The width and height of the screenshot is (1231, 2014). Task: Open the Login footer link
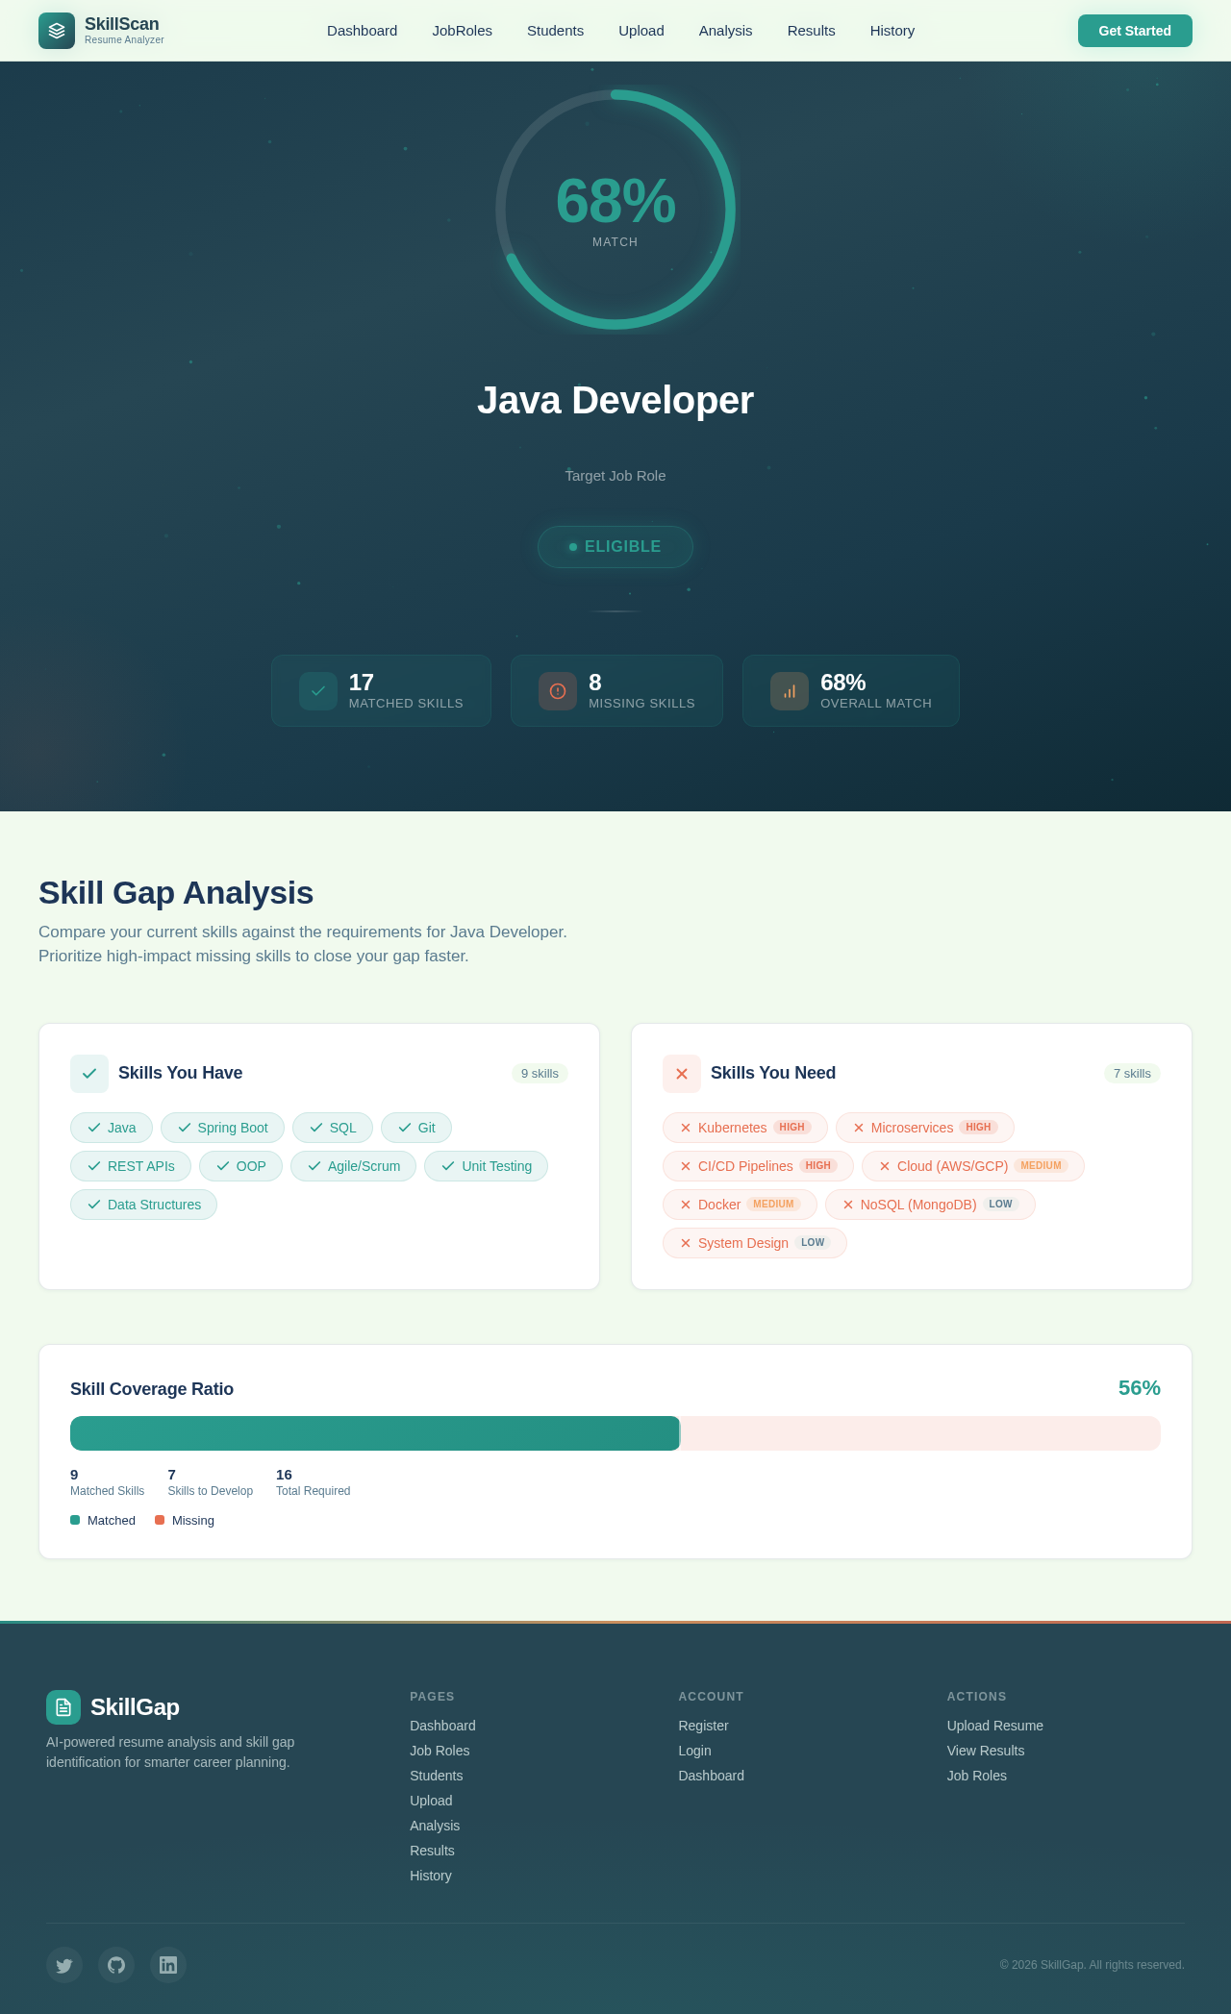694,1751
